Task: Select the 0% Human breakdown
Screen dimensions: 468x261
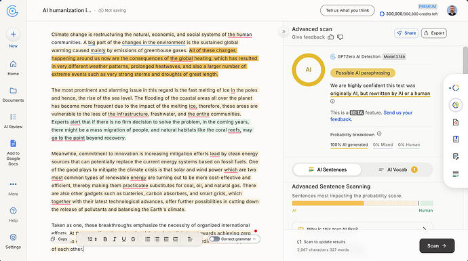Action: click(408, 144)
